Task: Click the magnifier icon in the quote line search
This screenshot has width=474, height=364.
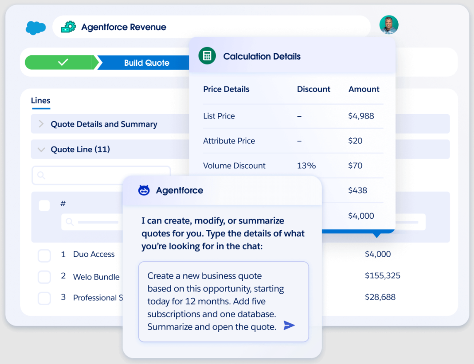Action: coord(42,175)
